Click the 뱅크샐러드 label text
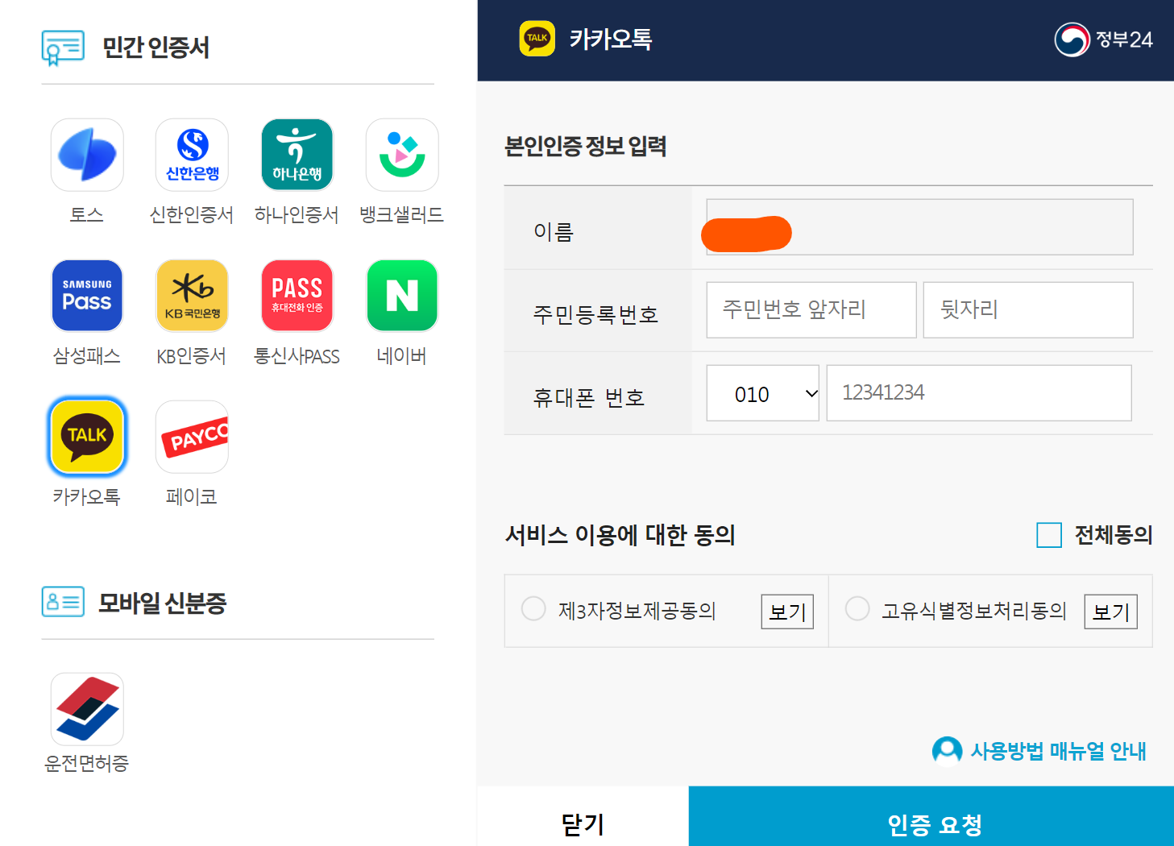 [x=402, y=215]
